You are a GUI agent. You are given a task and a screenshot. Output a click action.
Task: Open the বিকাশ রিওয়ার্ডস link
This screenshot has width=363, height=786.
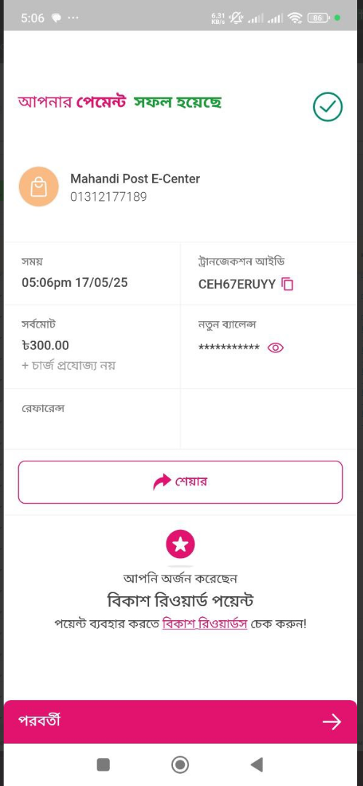click(204, 624)
